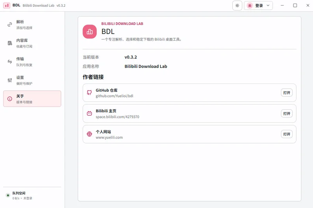The width and height of the screenshot is (313, 208).
Task: Click version value v0.3.2 in the card
Action: tap(131, 57)
